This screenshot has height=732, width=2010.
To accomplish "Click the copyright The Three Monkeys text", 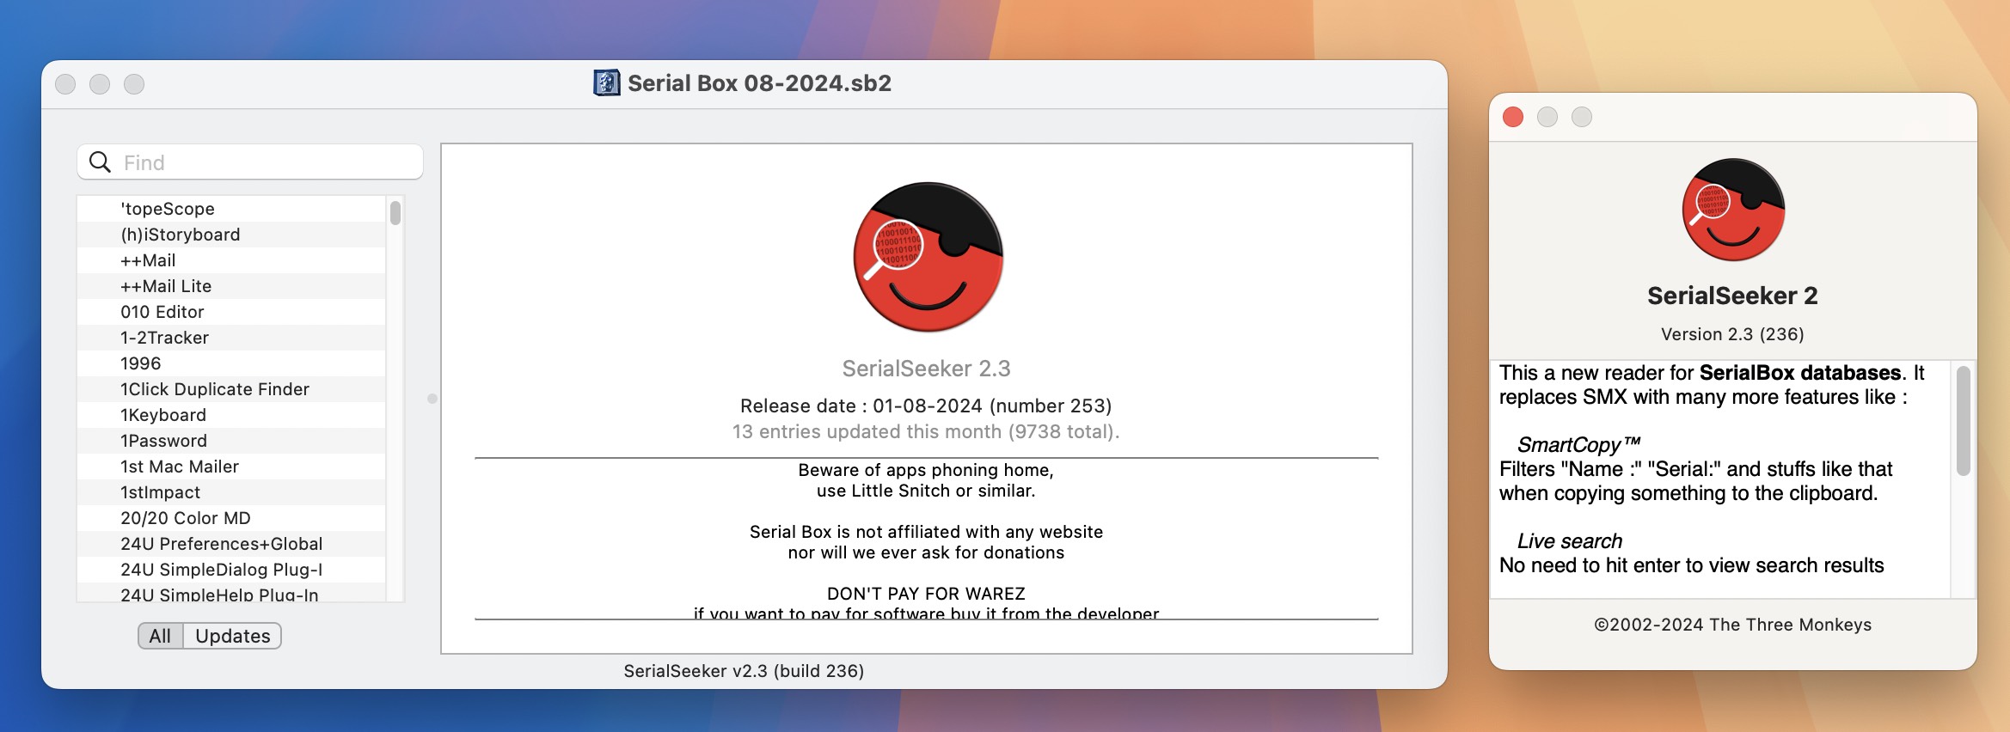I will (1732, 625).
